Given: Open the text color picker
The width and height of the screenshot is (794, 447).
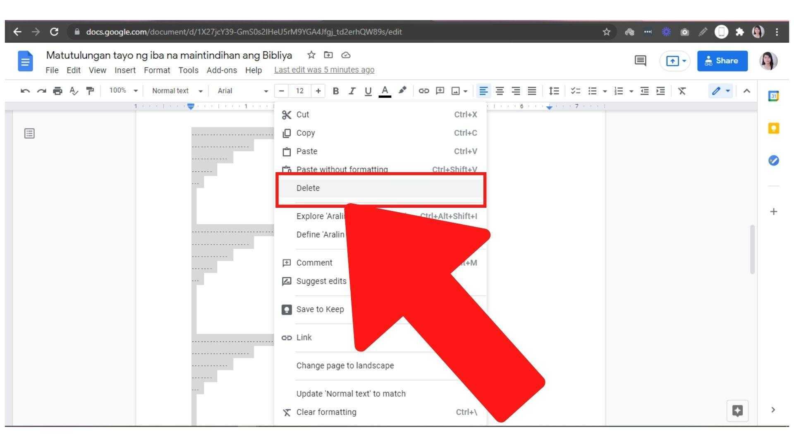Looking at the screenshot, I should [385, 91].
